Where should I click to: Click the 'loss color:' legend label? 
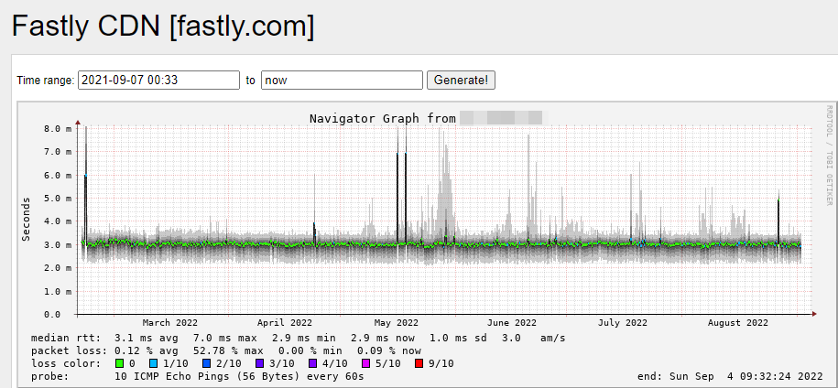click(x=66, y=363)
